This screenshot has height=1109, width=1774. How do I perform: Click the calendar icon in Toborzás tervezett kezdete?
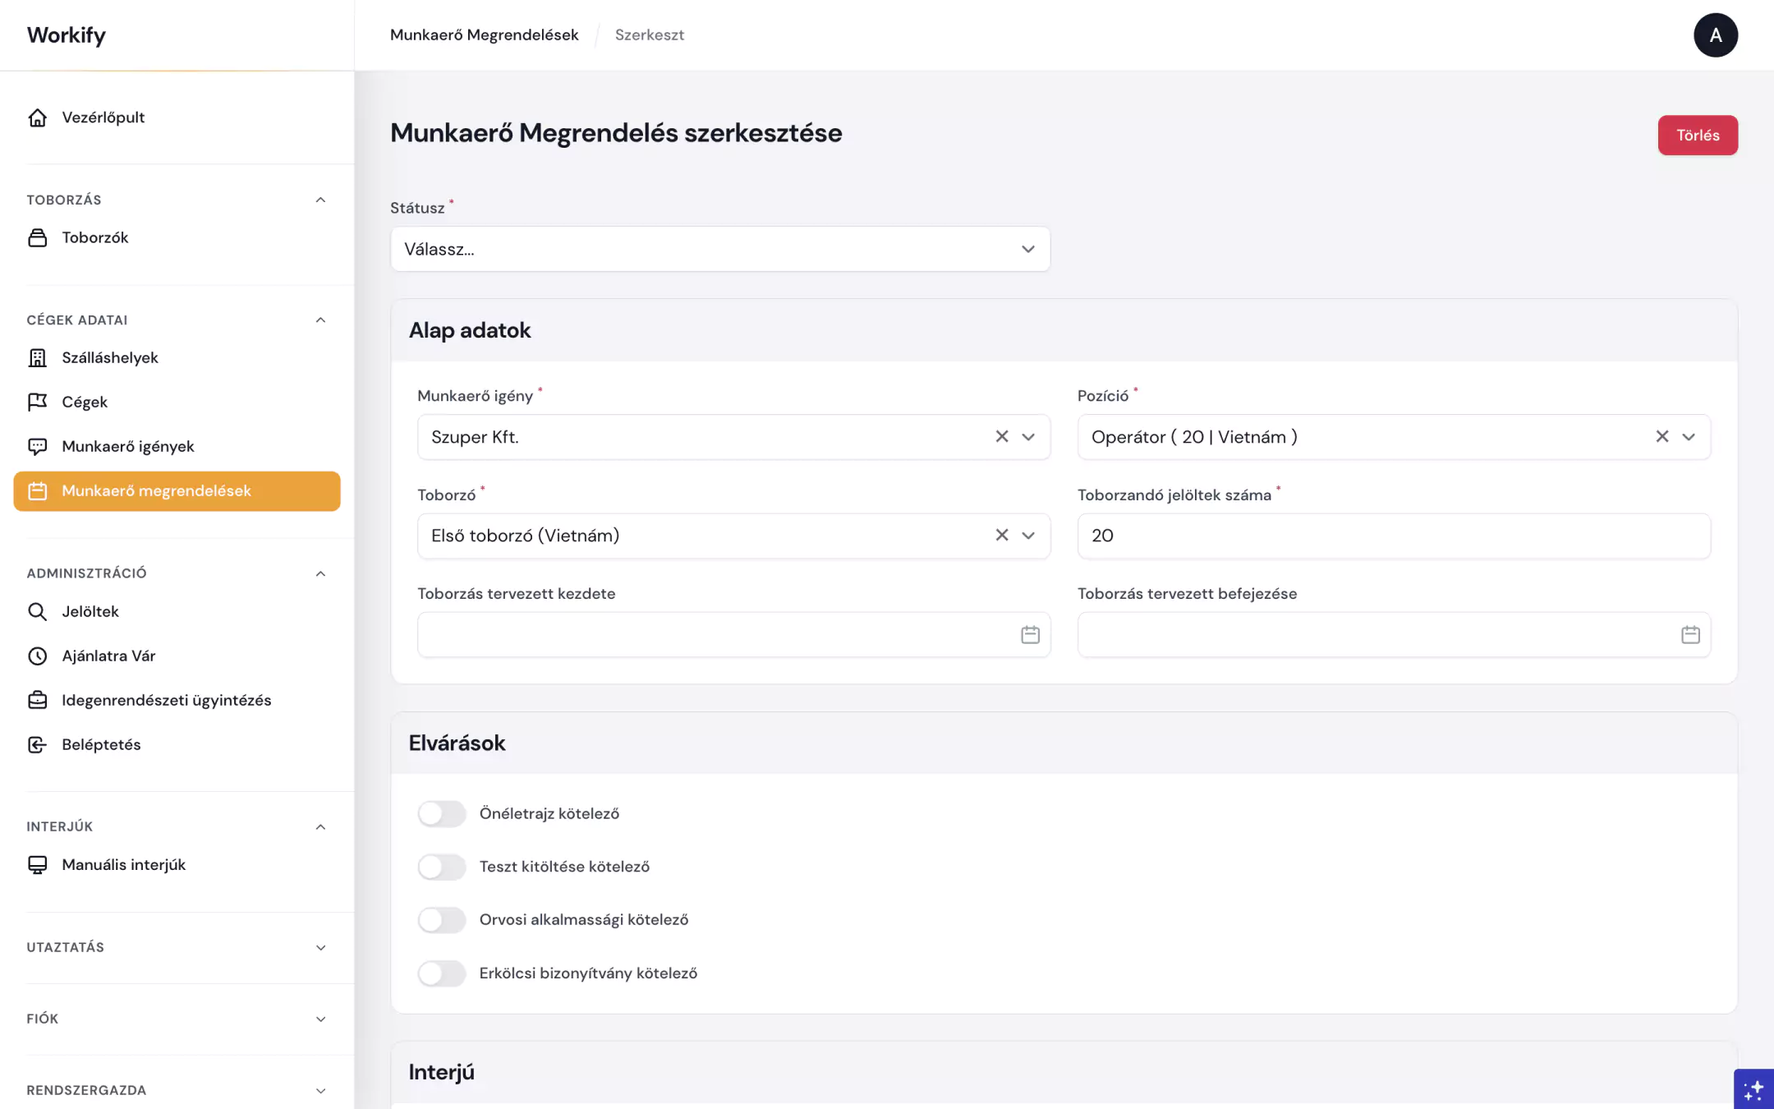1030,634
